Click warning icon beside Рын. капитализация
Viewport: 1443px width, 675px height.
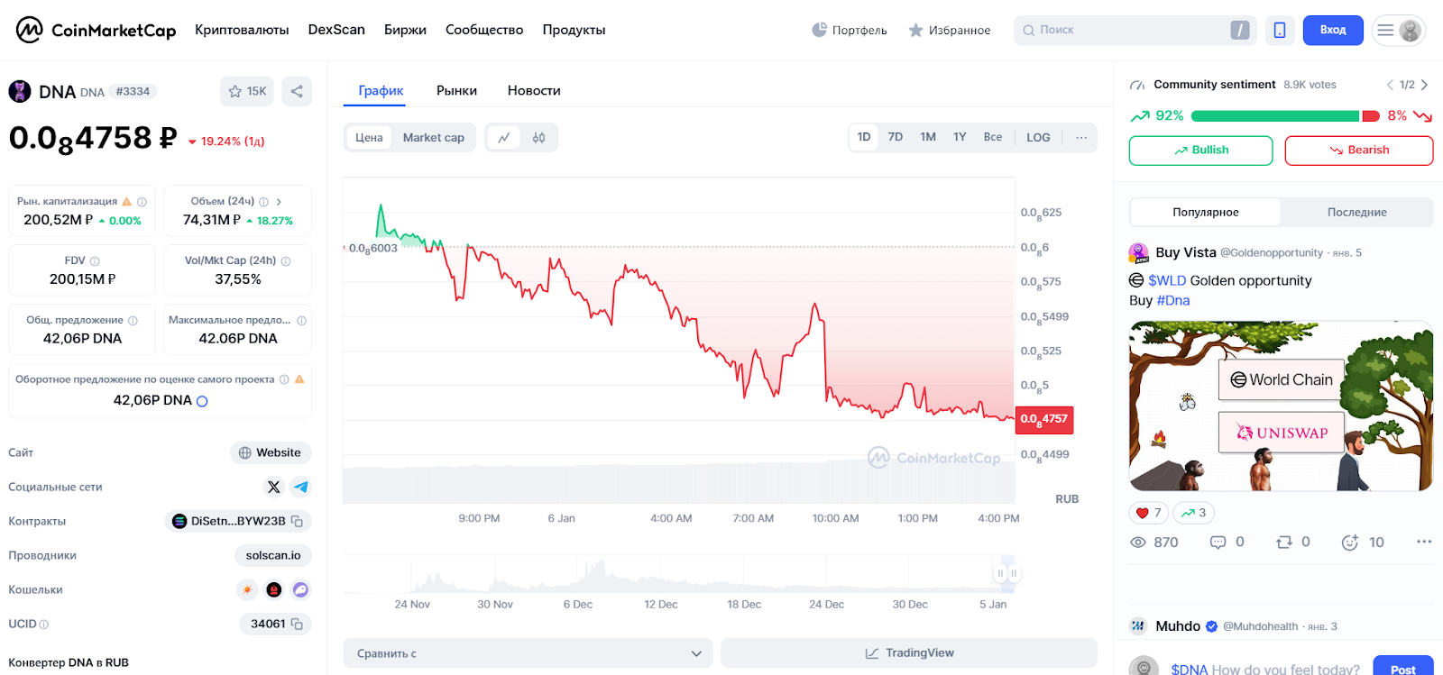(x=127, y=202)
